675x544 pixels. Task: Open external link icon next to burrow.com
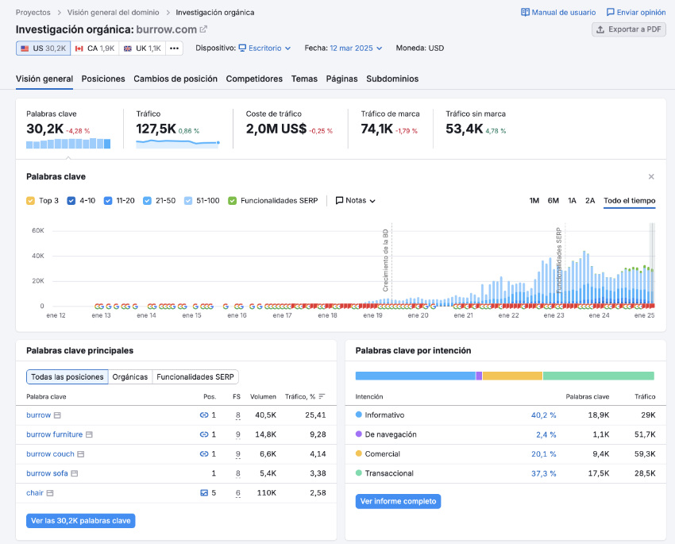203,29
